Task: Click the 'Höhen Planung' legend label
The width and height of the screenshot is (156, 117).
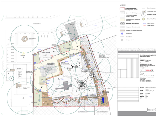Action: point(151,25)
